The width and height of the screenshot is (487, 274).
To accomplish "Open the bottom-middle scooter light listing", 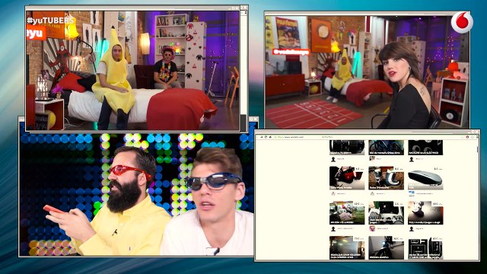I will [386, 247].
